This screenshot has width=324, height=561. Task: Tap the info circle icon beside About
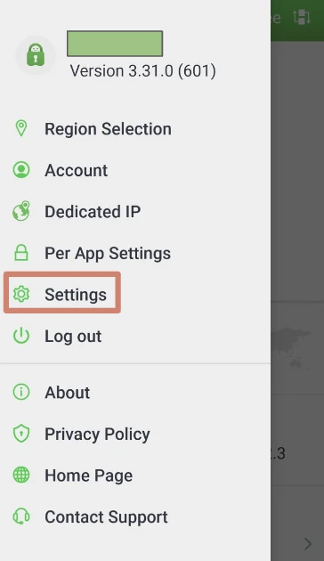(x=21, y=392)
